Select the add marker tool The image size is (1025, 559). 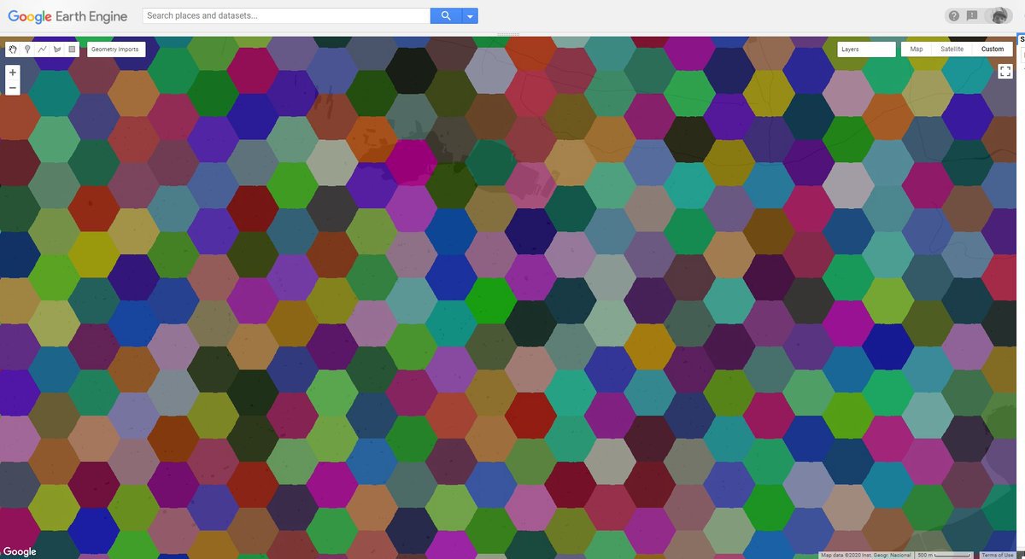pyautogui.click(x=27, y=49)
